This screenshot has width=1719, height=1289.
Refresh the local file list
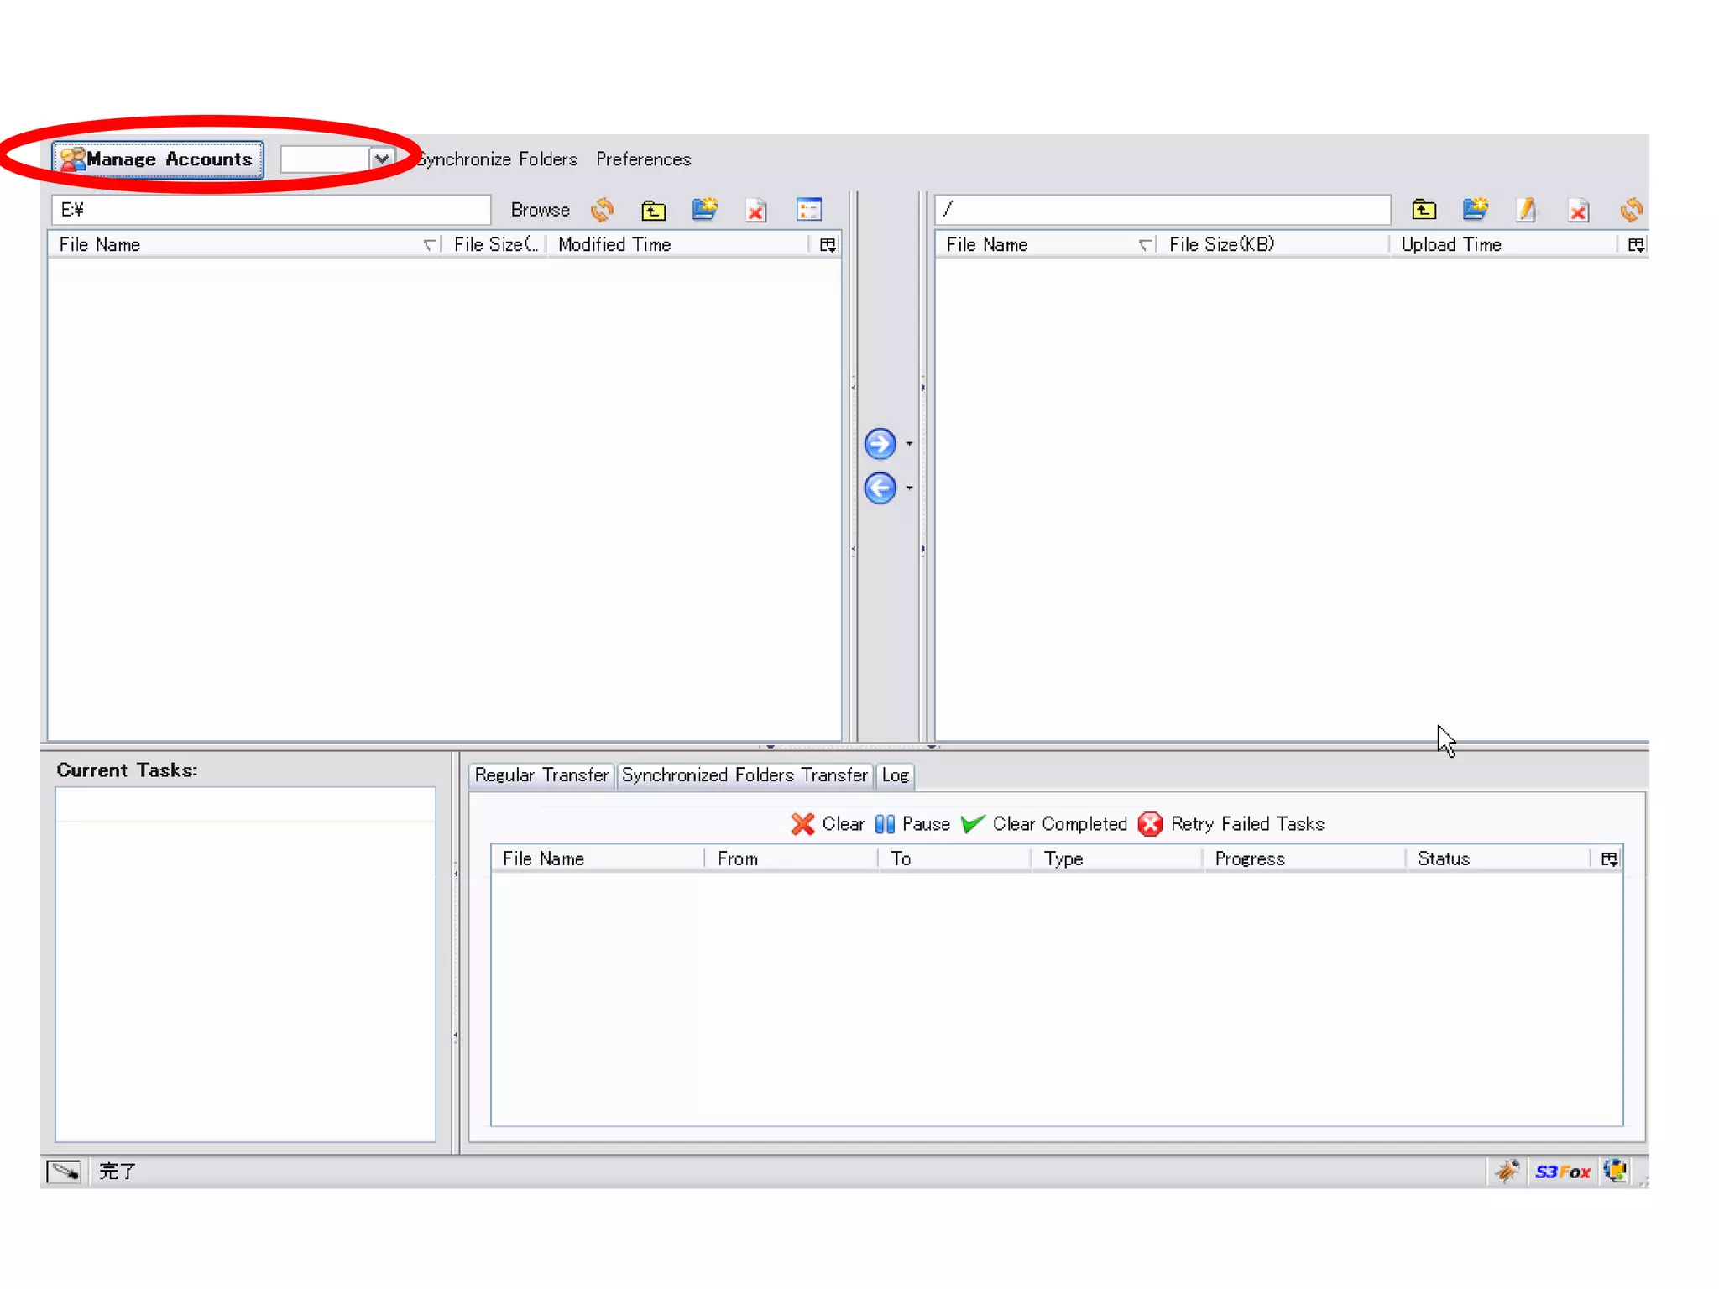(603, 210)
